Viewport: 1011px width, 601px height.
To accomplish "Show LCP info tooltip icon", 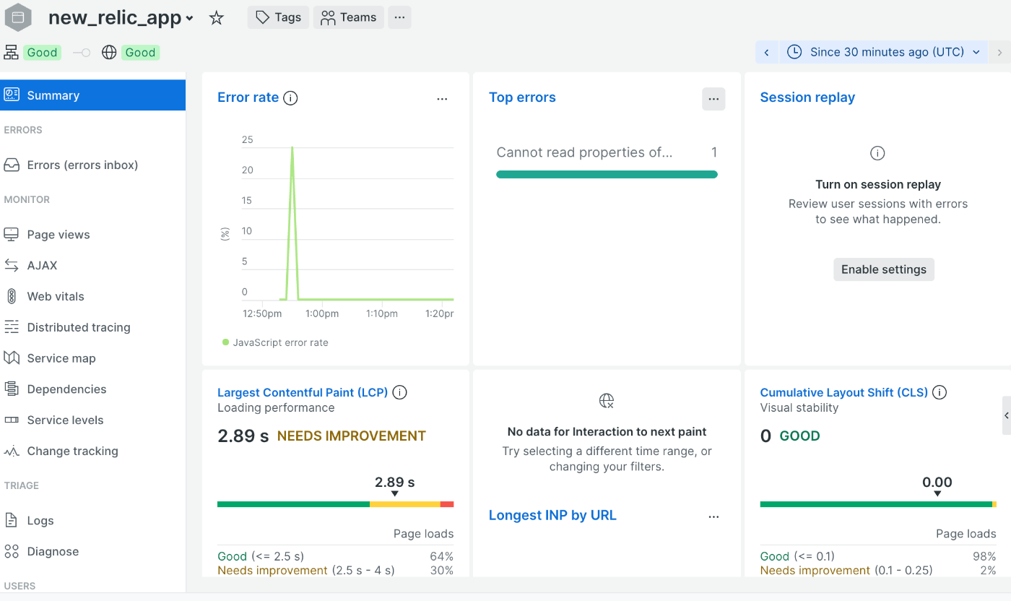I will pyautogui.click(x=399, y=392).
